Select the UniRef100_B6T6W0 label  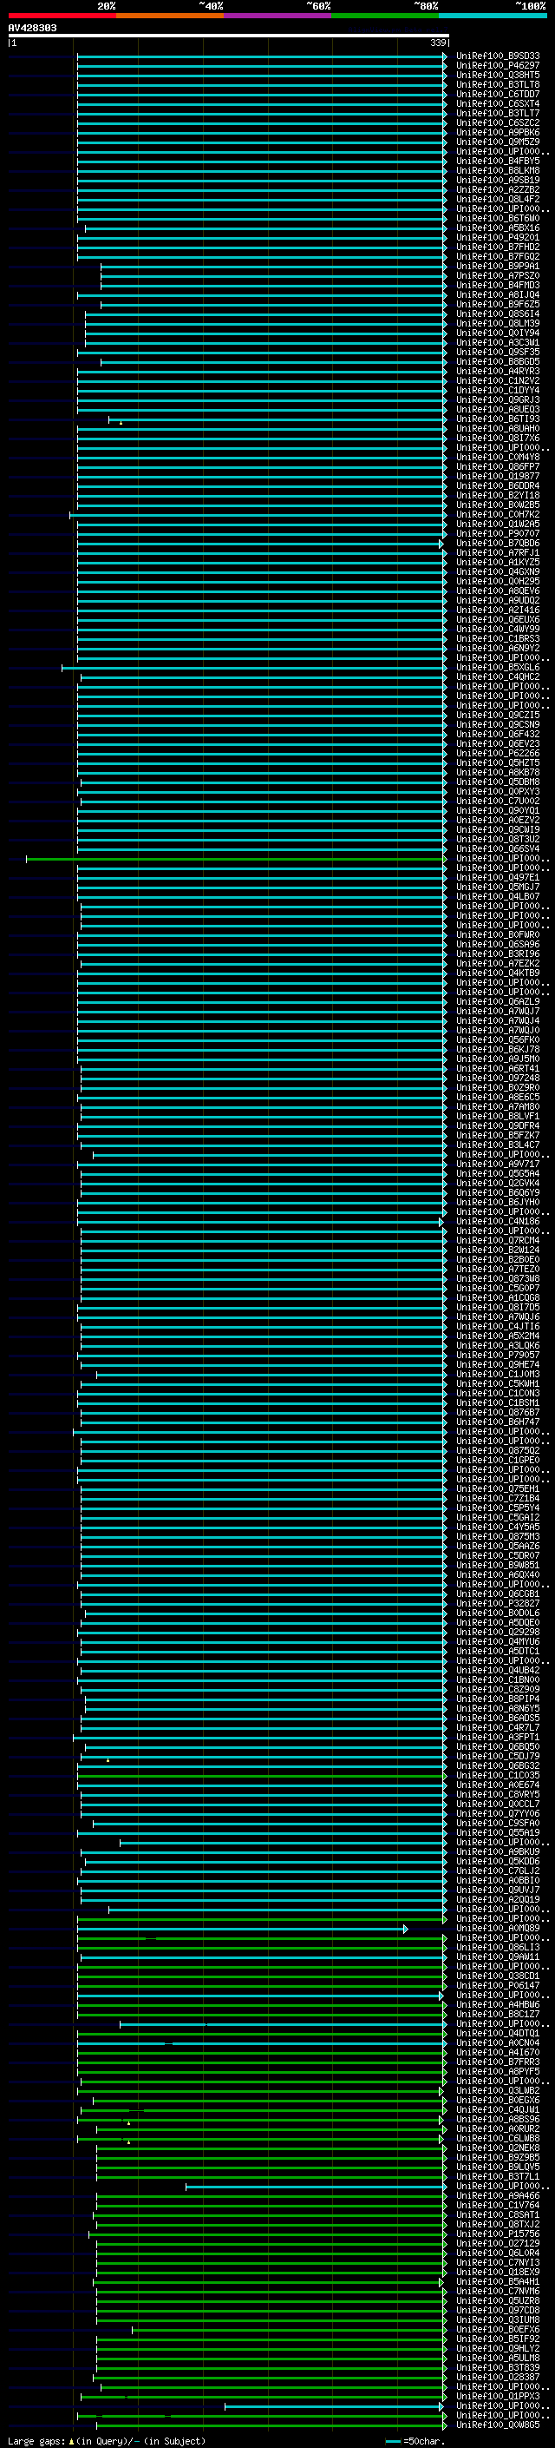click(497, 219)
